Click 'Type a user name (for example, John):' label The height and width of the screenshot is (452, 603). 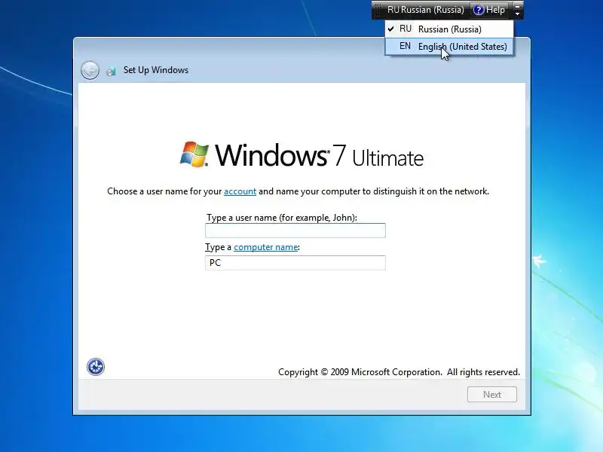(x=282, y=218)
